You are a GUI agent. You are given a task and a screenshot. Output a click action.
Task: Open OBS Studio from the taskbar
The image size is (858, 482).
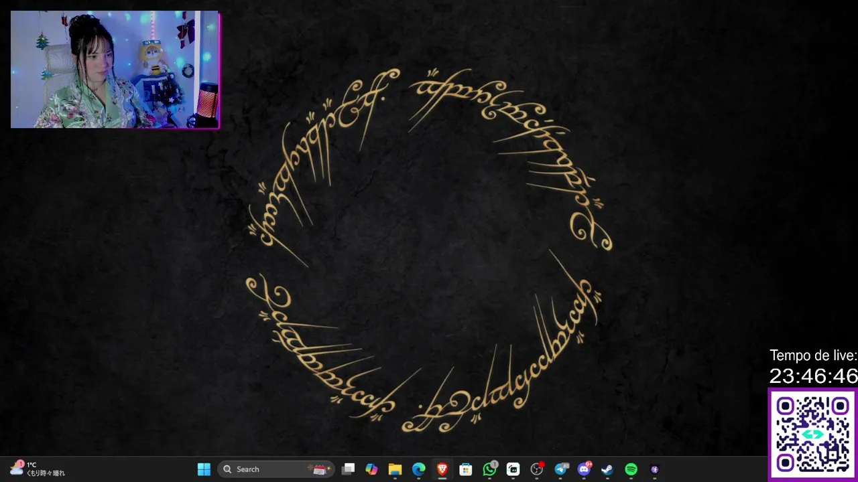point(536,469)
